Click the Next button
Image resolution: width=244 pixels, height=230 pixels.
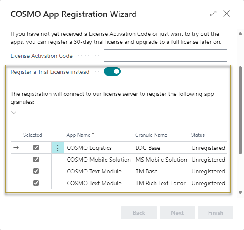tap(177, 213)
